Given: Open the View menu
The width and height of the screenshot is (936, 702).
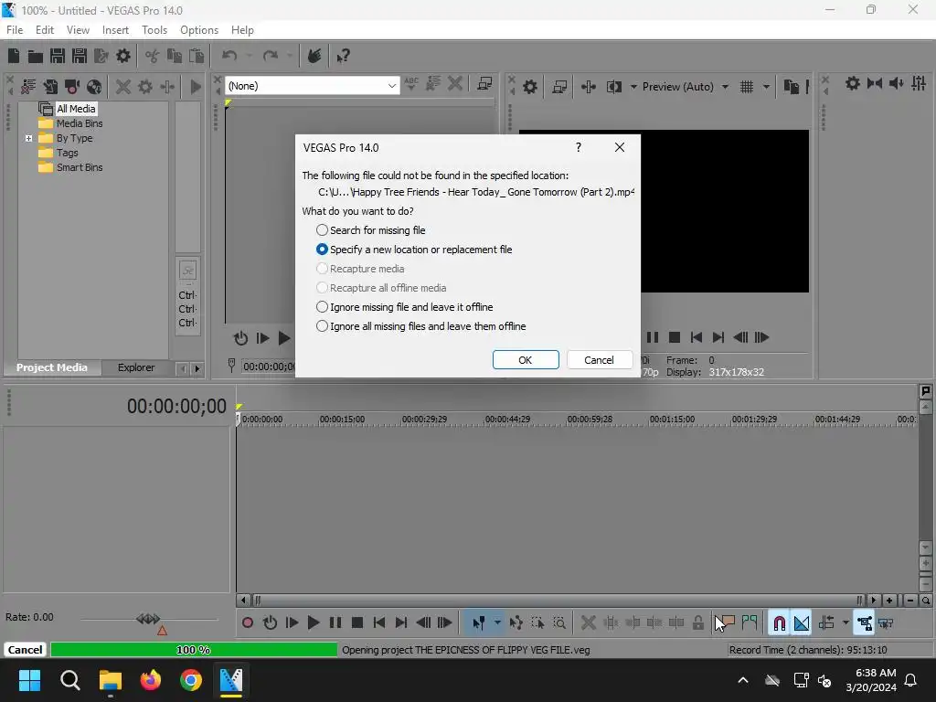Looking at the screenshot, I should click(78, 30).
